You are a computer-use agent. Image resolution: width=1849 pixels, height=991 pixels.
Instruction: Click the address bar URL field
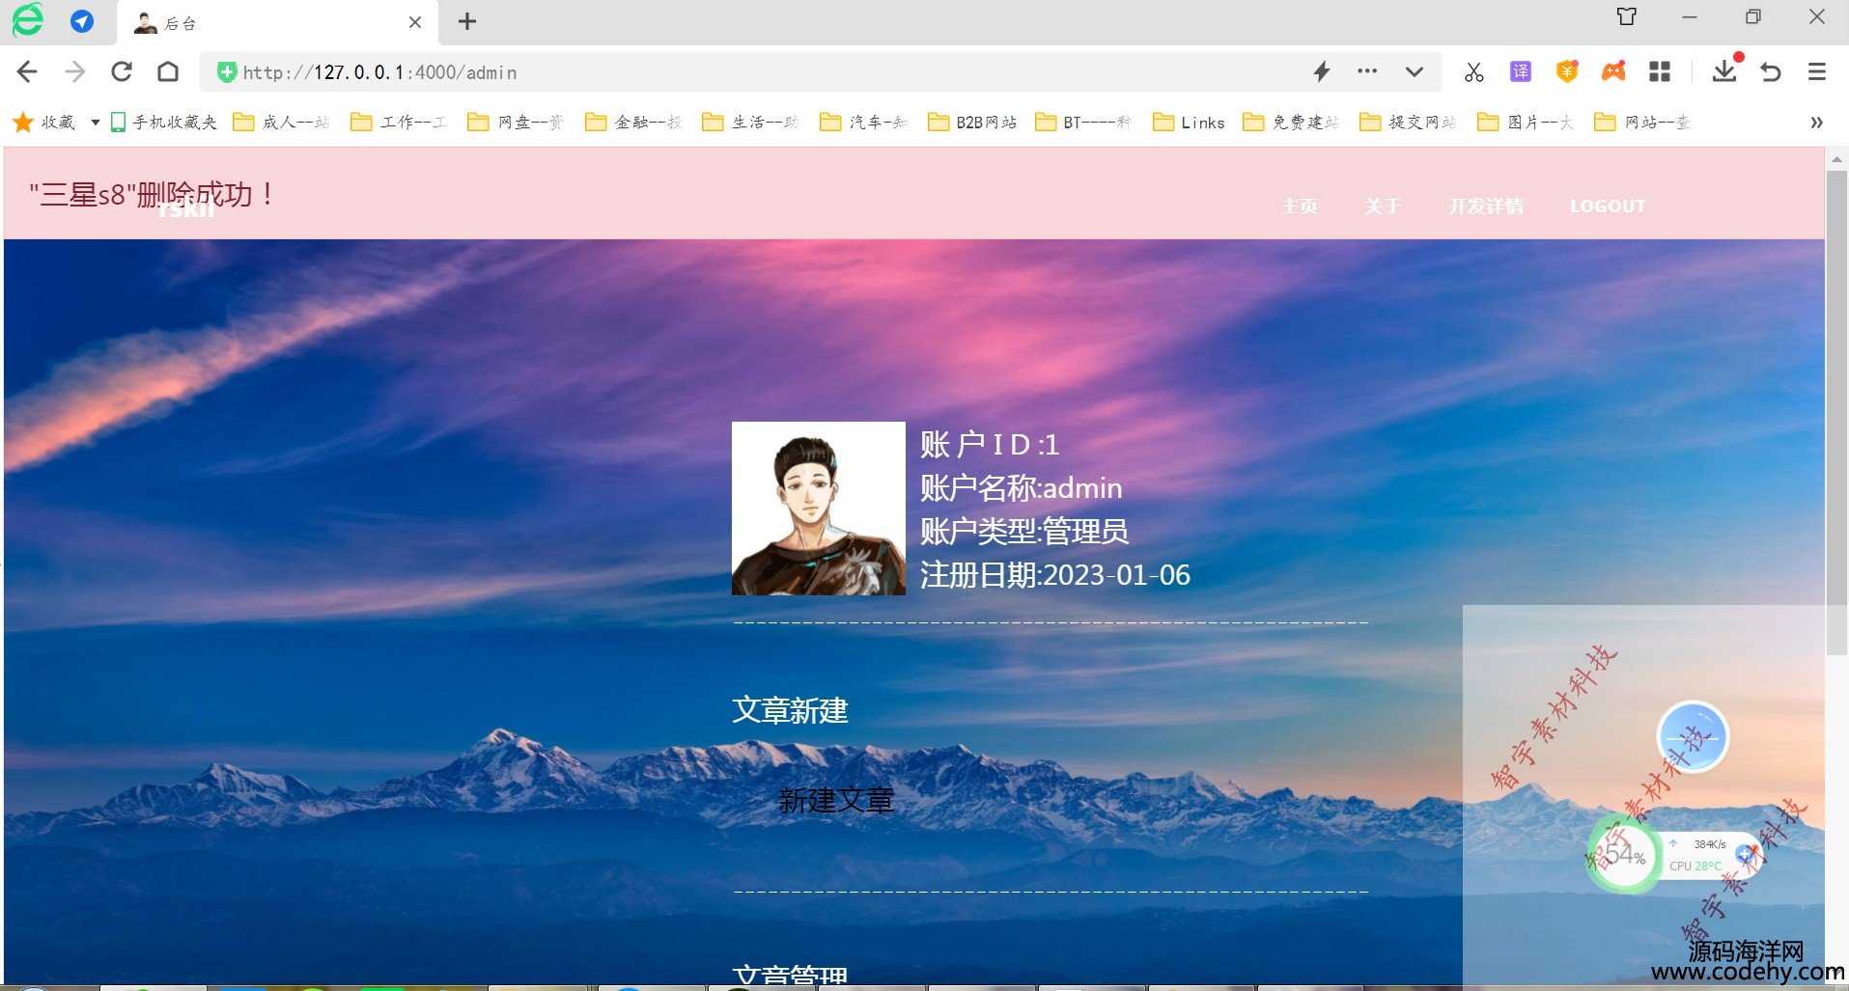pos(753,72)
